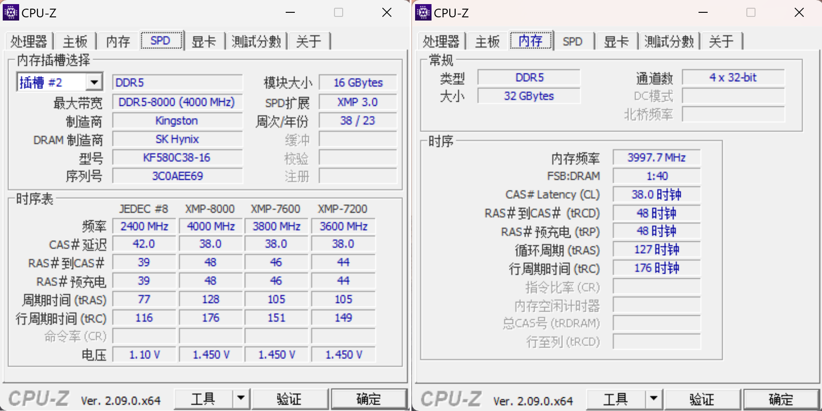Switch to 处理器 tab in right window
This screenshot has width=822, height=411.
(x=441, y=42)
